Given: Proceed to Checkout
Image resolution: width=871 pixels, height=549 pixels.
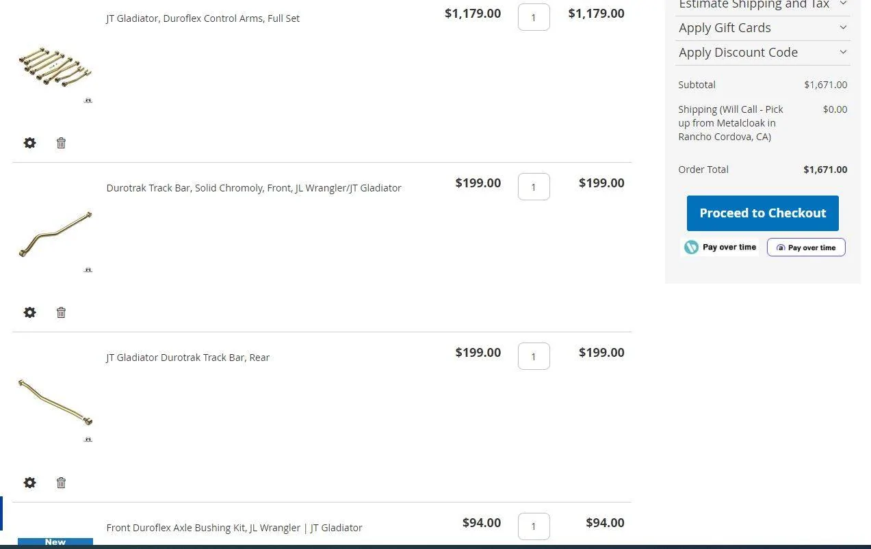Looking at the screenshot, I should (763, 213).
